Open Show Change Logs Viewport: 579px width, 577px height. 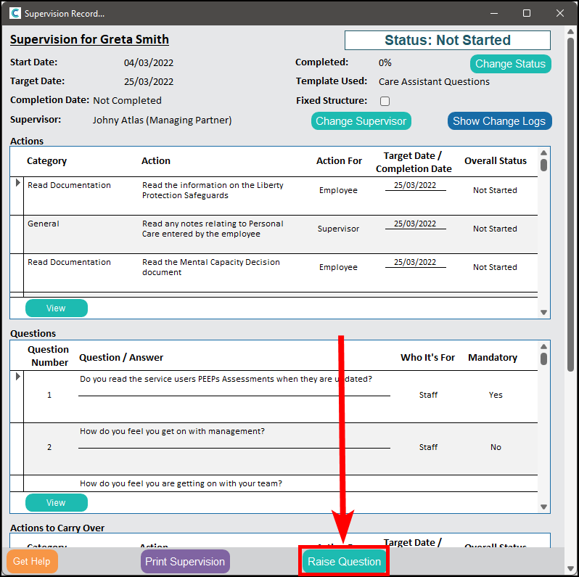(499, 121)
